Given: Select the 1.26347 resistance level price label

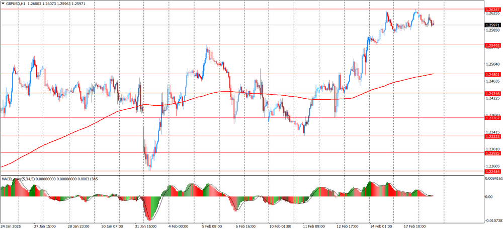Looking at the screenshot, I should point(493,10).
